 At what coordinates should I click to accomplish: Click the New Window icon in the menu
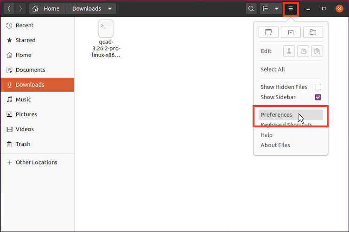pyautogui.click(x=268, y=32)
